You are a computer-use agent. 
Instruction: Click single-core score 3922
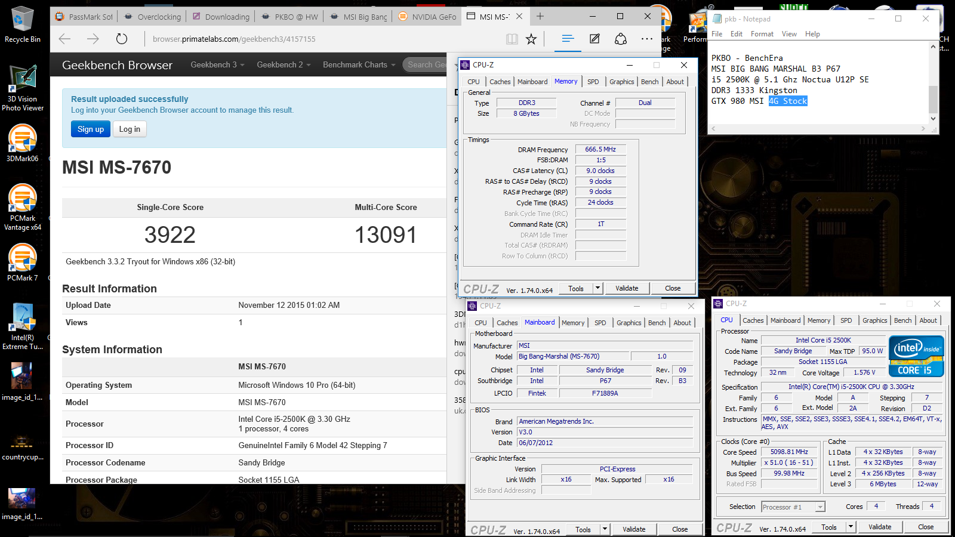[x=170, y=234]
